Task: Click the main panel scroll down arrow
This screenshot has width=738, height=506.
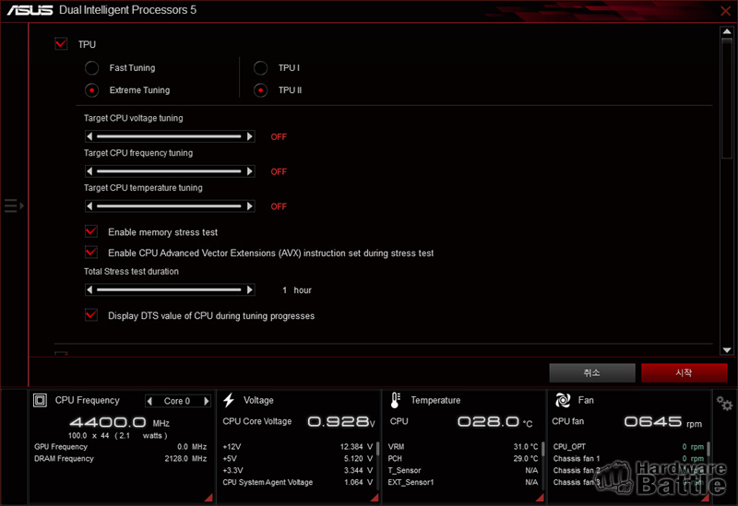Action: pos(727,350)
